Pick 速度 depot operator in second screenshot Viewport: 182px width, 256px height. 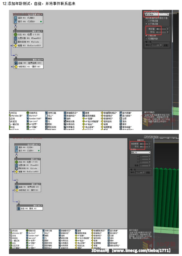point(79,231)
